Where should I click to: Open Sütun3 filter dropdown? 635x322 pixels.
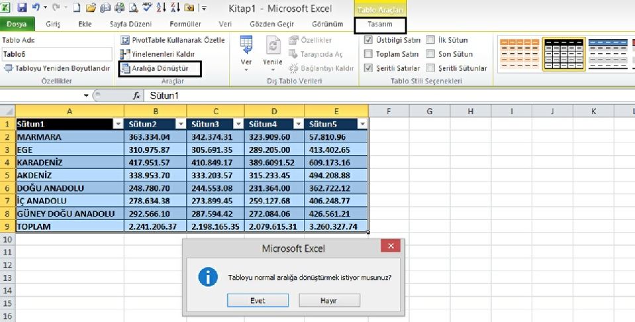[x=238, y=125]
